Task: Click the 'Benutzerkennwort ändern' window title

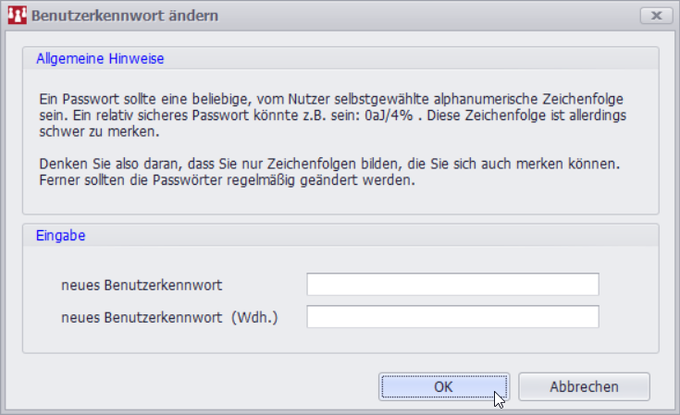Action: (126, 16)
